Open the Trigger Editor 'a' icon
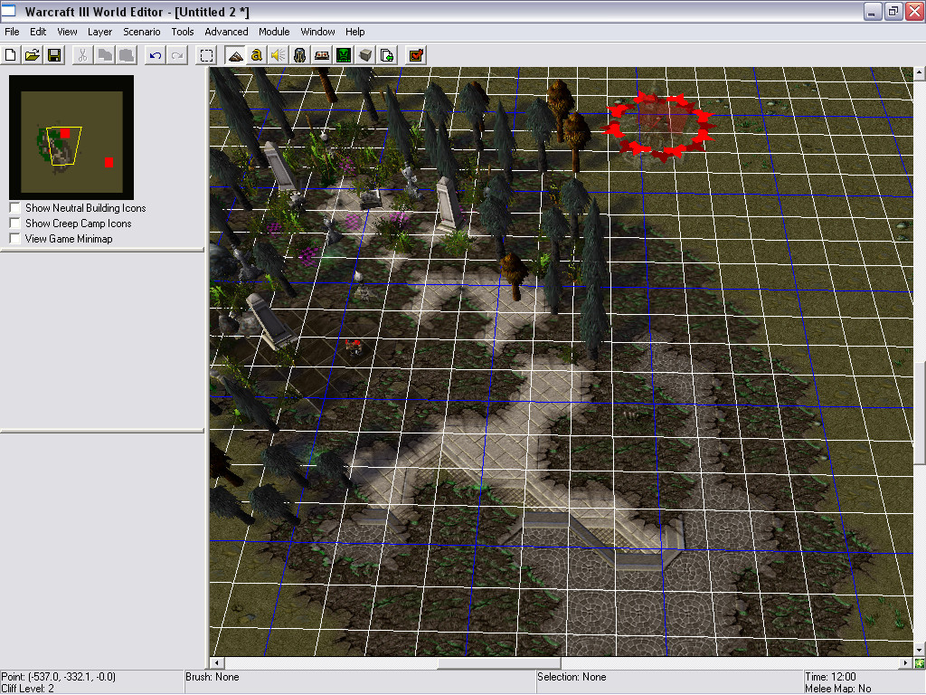 (256, 55)
